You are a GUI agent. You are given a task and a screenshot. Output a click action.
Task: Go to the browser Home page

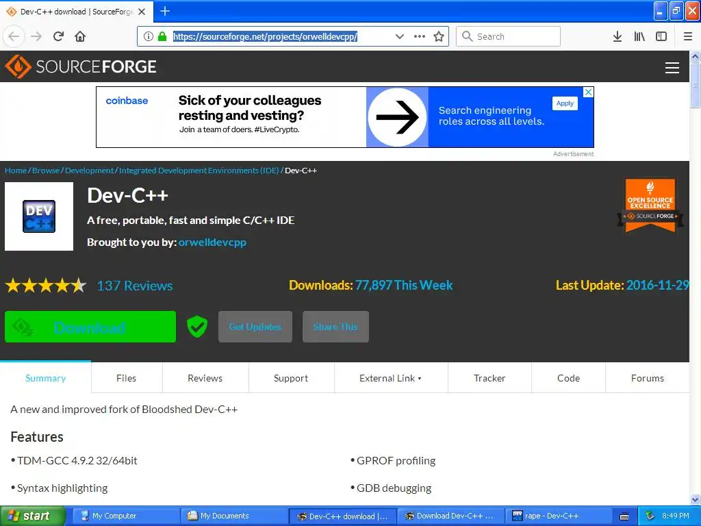click(80, 36)
